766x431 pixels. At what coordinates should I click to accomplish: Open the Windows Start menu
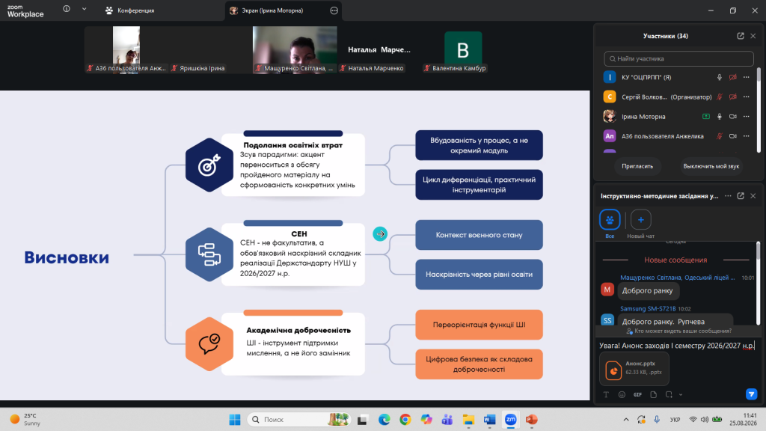(235, 419)
